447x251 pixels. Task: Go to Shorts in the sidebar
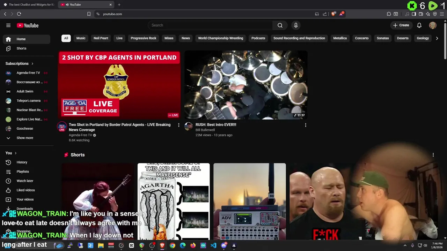point(27,48)
